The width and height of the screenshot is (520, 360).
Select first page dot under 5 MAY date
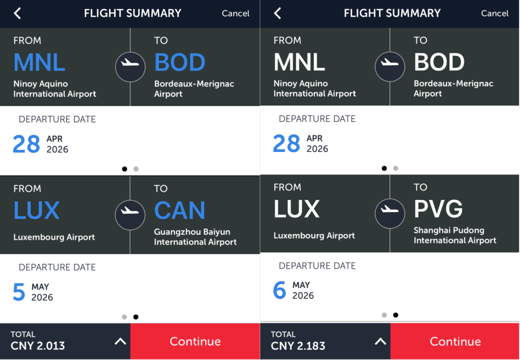124,317
